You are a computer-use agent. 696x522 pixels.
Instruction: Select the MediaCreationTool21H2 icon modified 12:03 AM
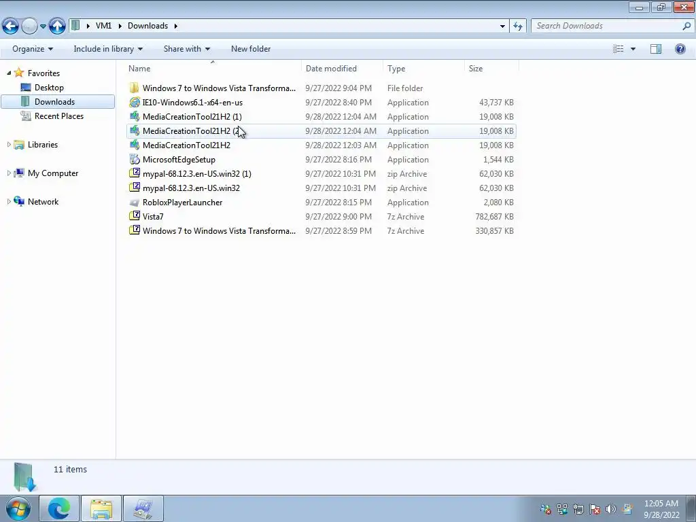coord(134,145)
